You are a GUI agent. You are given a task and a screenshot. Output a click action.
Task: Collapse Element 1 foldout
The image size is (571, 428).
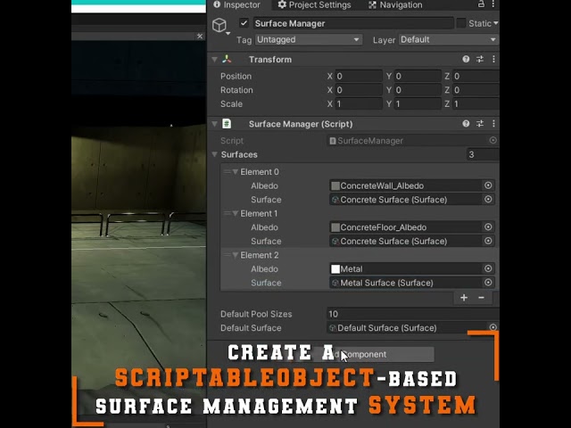(x=236, y=213)
